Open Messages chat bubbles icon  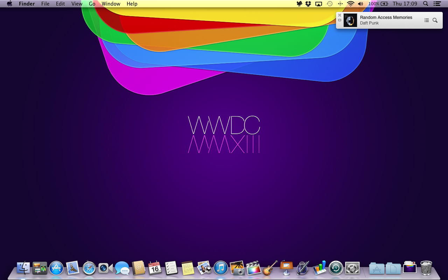[x=122, y=268]
